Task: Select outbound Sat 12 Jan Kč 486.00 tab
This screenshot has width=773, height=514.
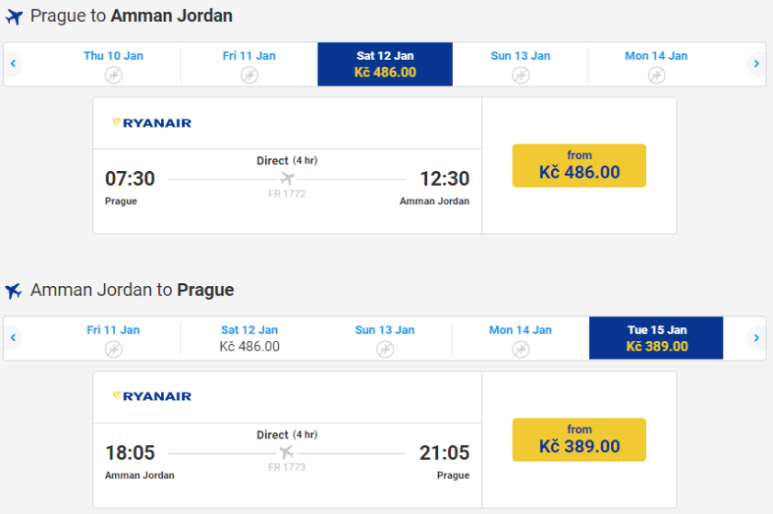Action: point(386,64)
